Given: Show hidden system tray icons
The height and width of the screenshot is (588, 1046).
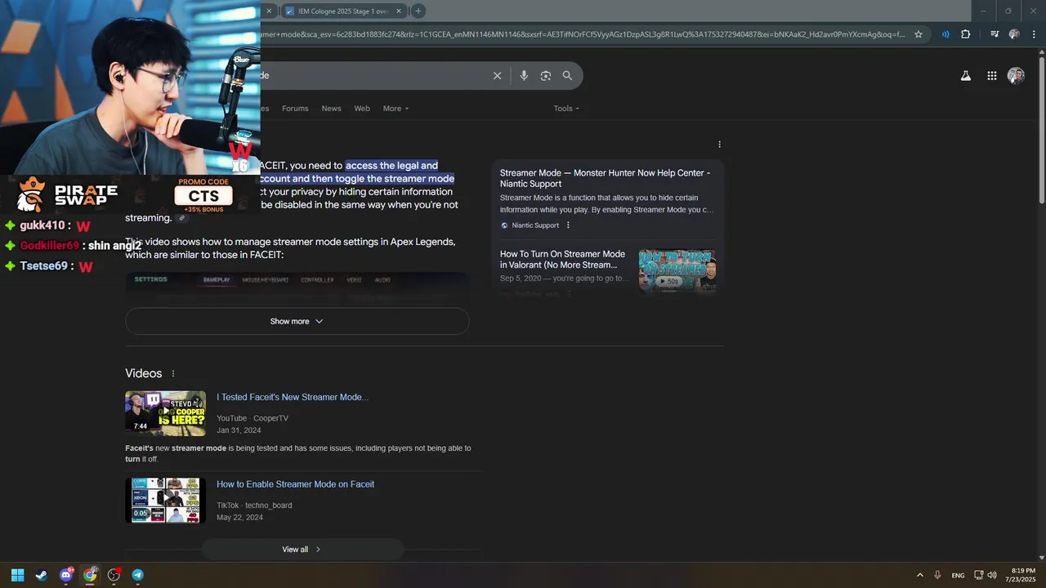Looking at the screenshot, I should 920,575.
